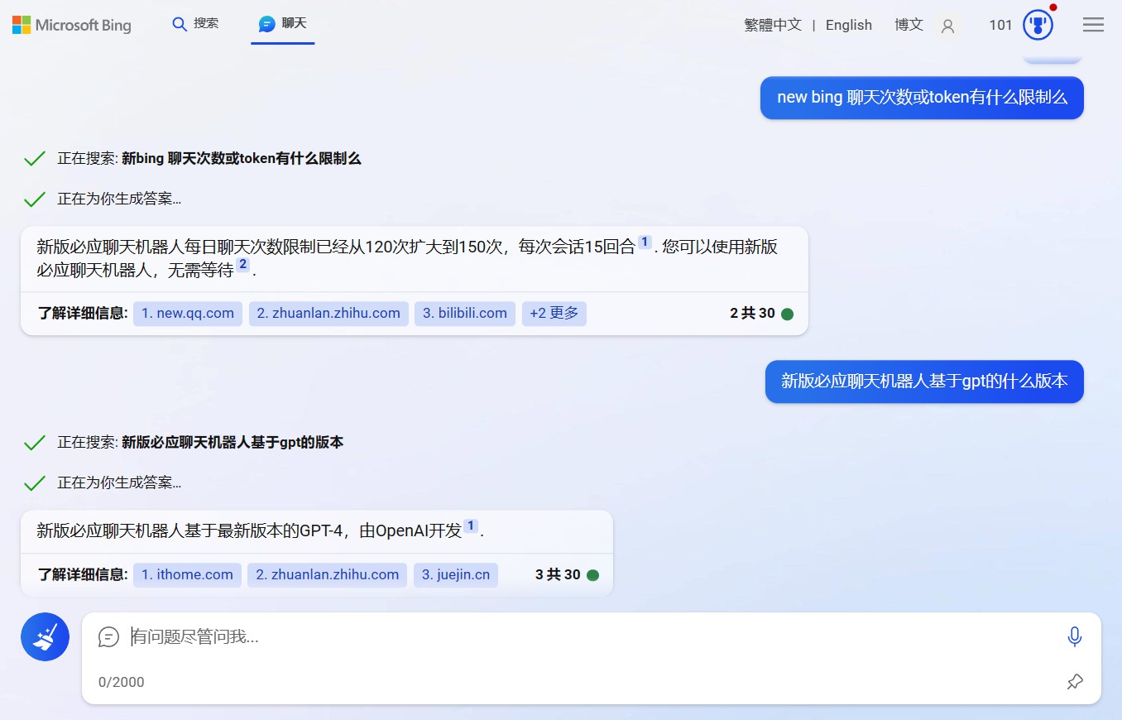The image size is (1122, 720).
Task: Click the 3 共 30 turn counter
Action: click(x=558, y=575)
